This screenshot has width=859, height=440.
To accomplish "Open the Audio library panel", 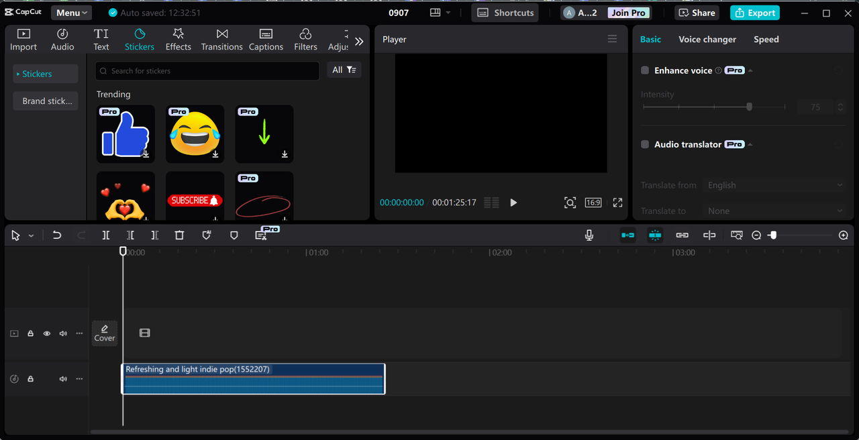I will point(62,40).
